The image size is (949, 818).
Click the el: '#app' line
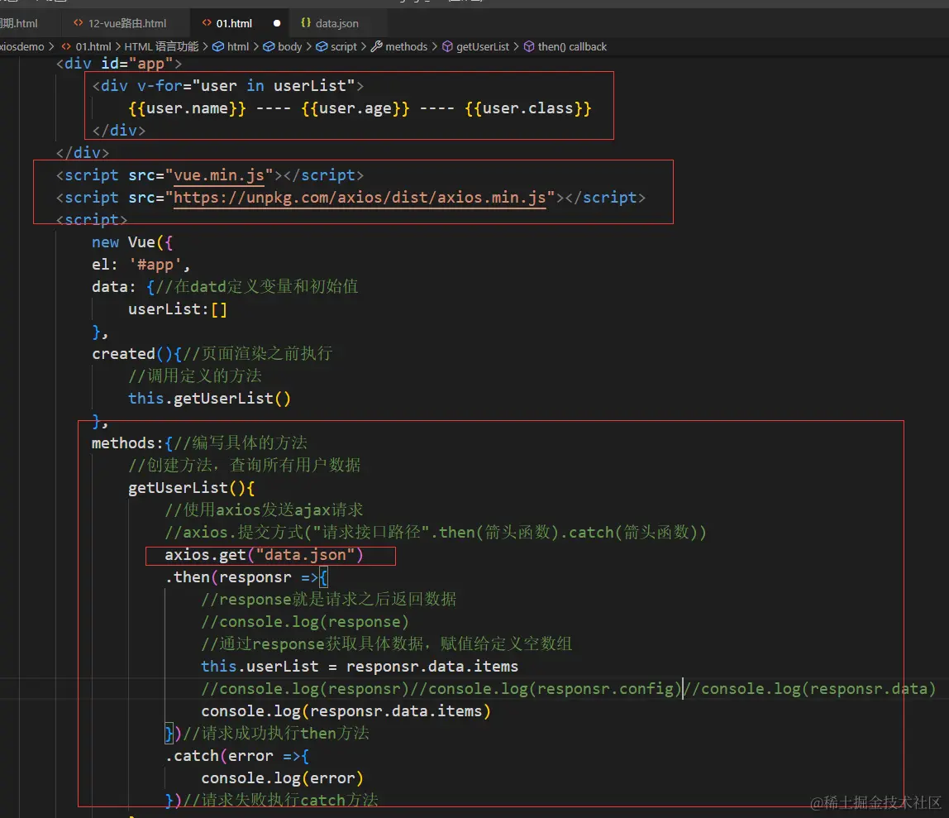click(141, 265)
